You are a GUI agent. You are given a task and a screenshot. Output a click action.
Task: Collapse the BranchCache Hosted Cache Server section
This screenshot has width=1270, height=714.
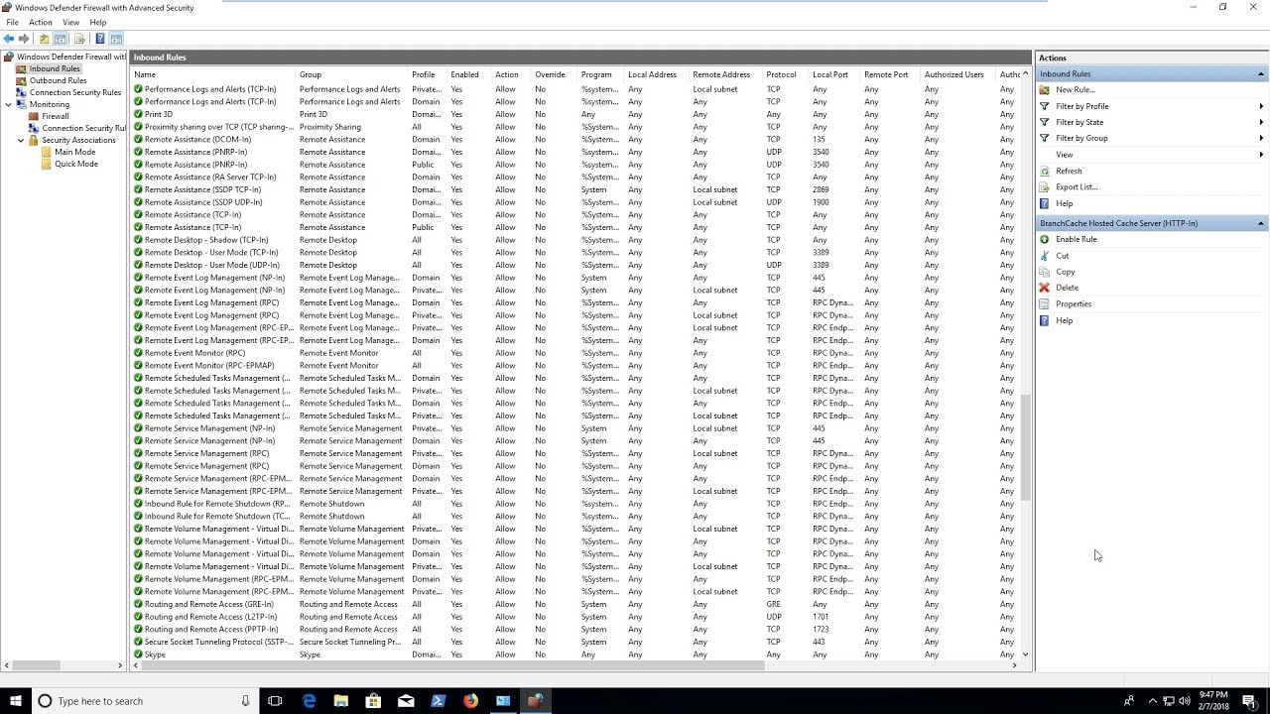click(x=1261, y=223)
